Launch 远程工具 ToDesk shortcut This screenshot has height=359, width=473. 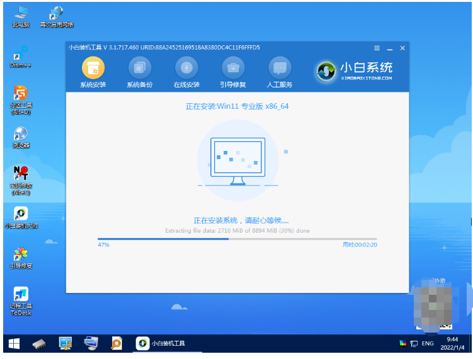[x=21, y=299]
